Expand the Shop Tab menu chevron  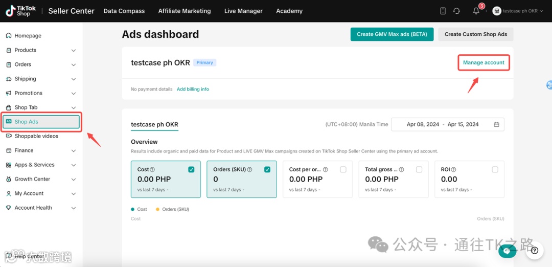74,108
